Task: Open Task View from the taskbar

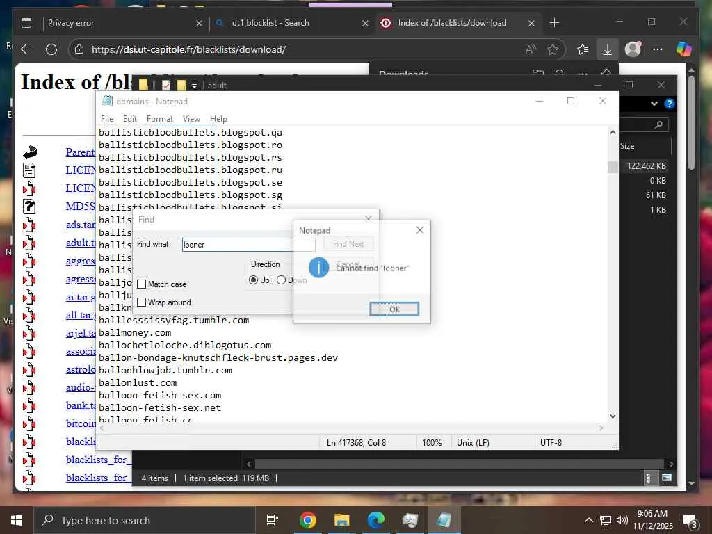Action: pos(273,520)
